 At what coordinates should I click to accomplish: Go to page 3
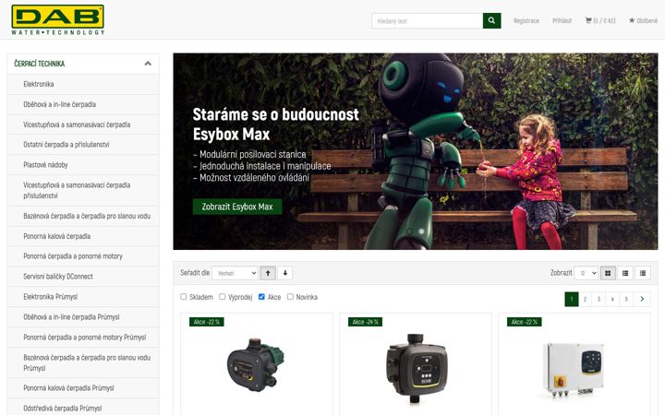pos(598,299)
